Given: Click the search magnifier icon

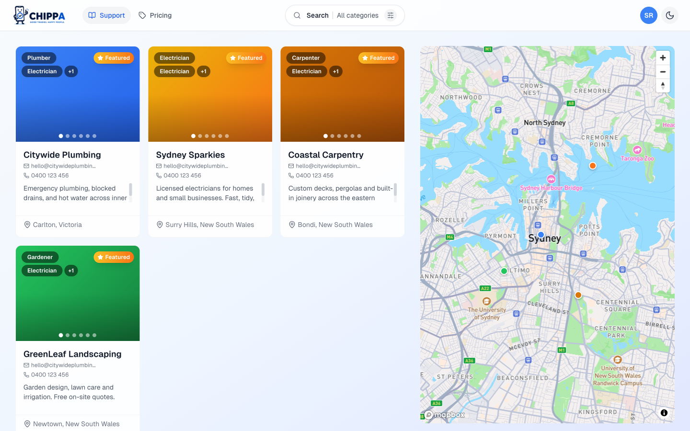Looking at the screenshot, I should 297,15.
